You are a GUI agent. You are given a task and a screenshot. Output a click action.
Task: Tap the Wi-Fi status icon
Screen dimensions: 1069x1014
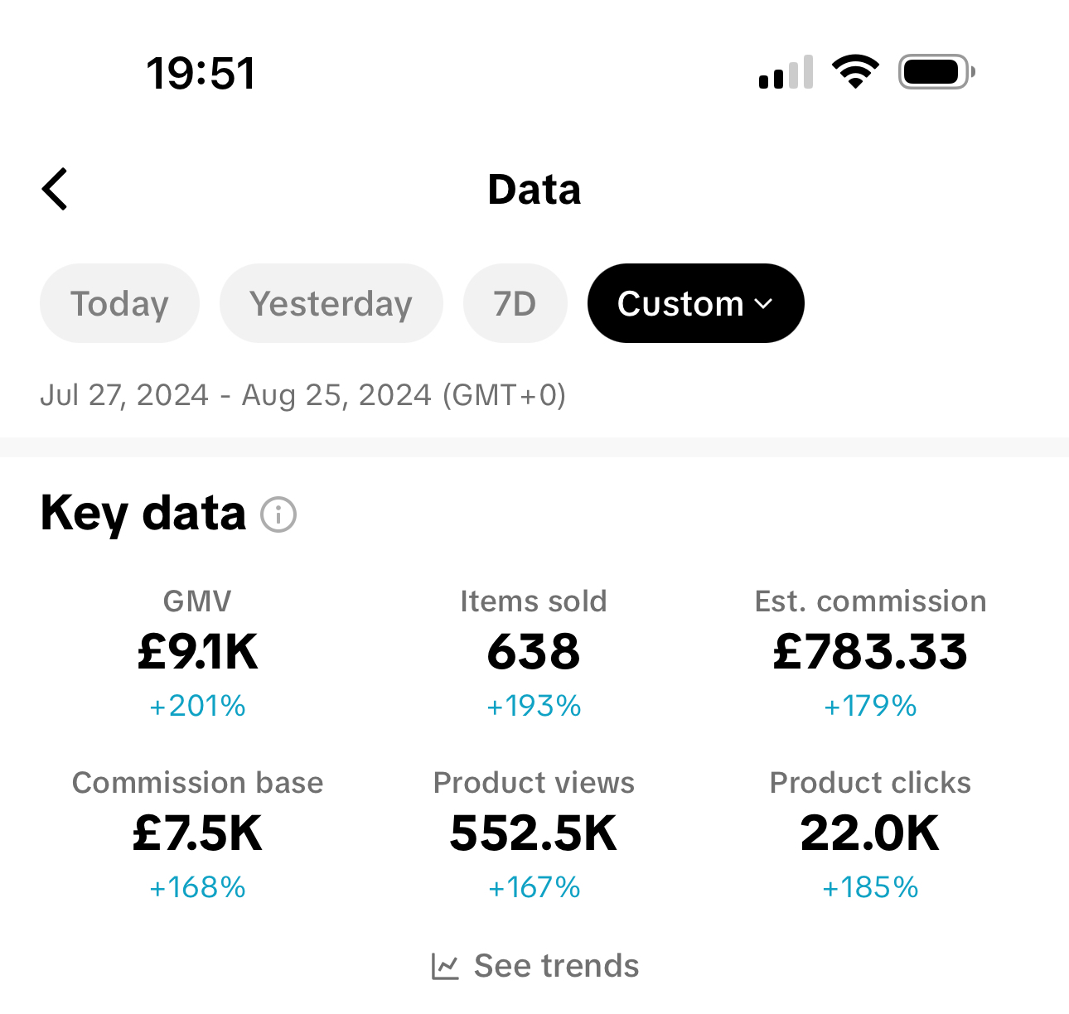856,72
